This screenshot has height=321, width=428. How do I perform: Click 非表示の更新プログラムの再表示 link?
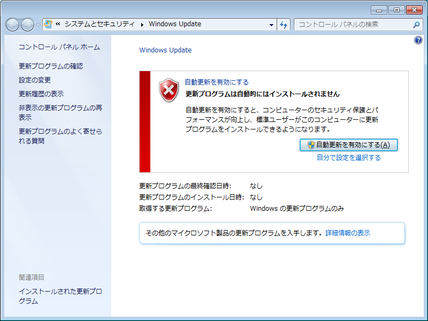point(60,112)
